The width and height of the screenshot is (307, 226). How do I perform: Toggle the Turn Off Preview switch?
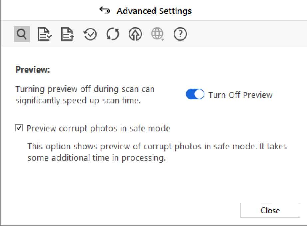pyautogui.click(x=195, y=94)
